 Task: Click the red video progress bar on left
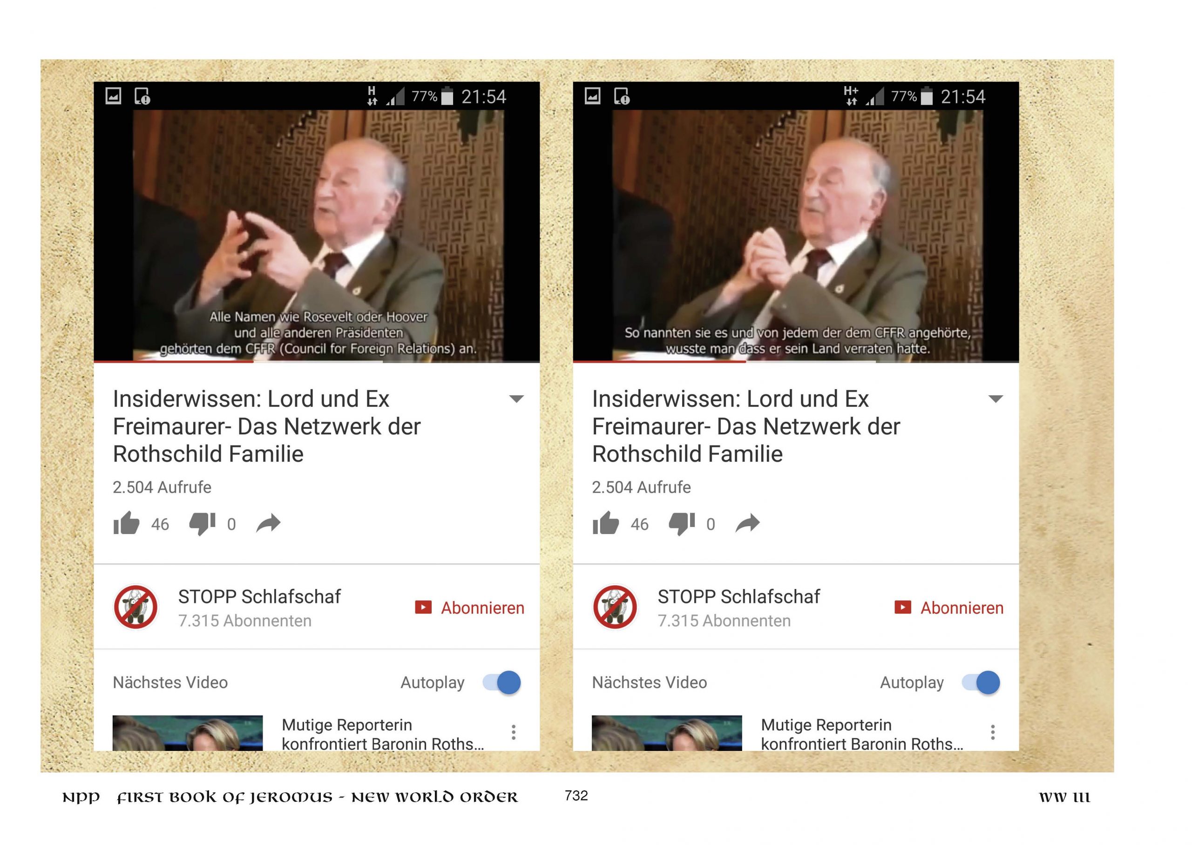click(173, 361)
